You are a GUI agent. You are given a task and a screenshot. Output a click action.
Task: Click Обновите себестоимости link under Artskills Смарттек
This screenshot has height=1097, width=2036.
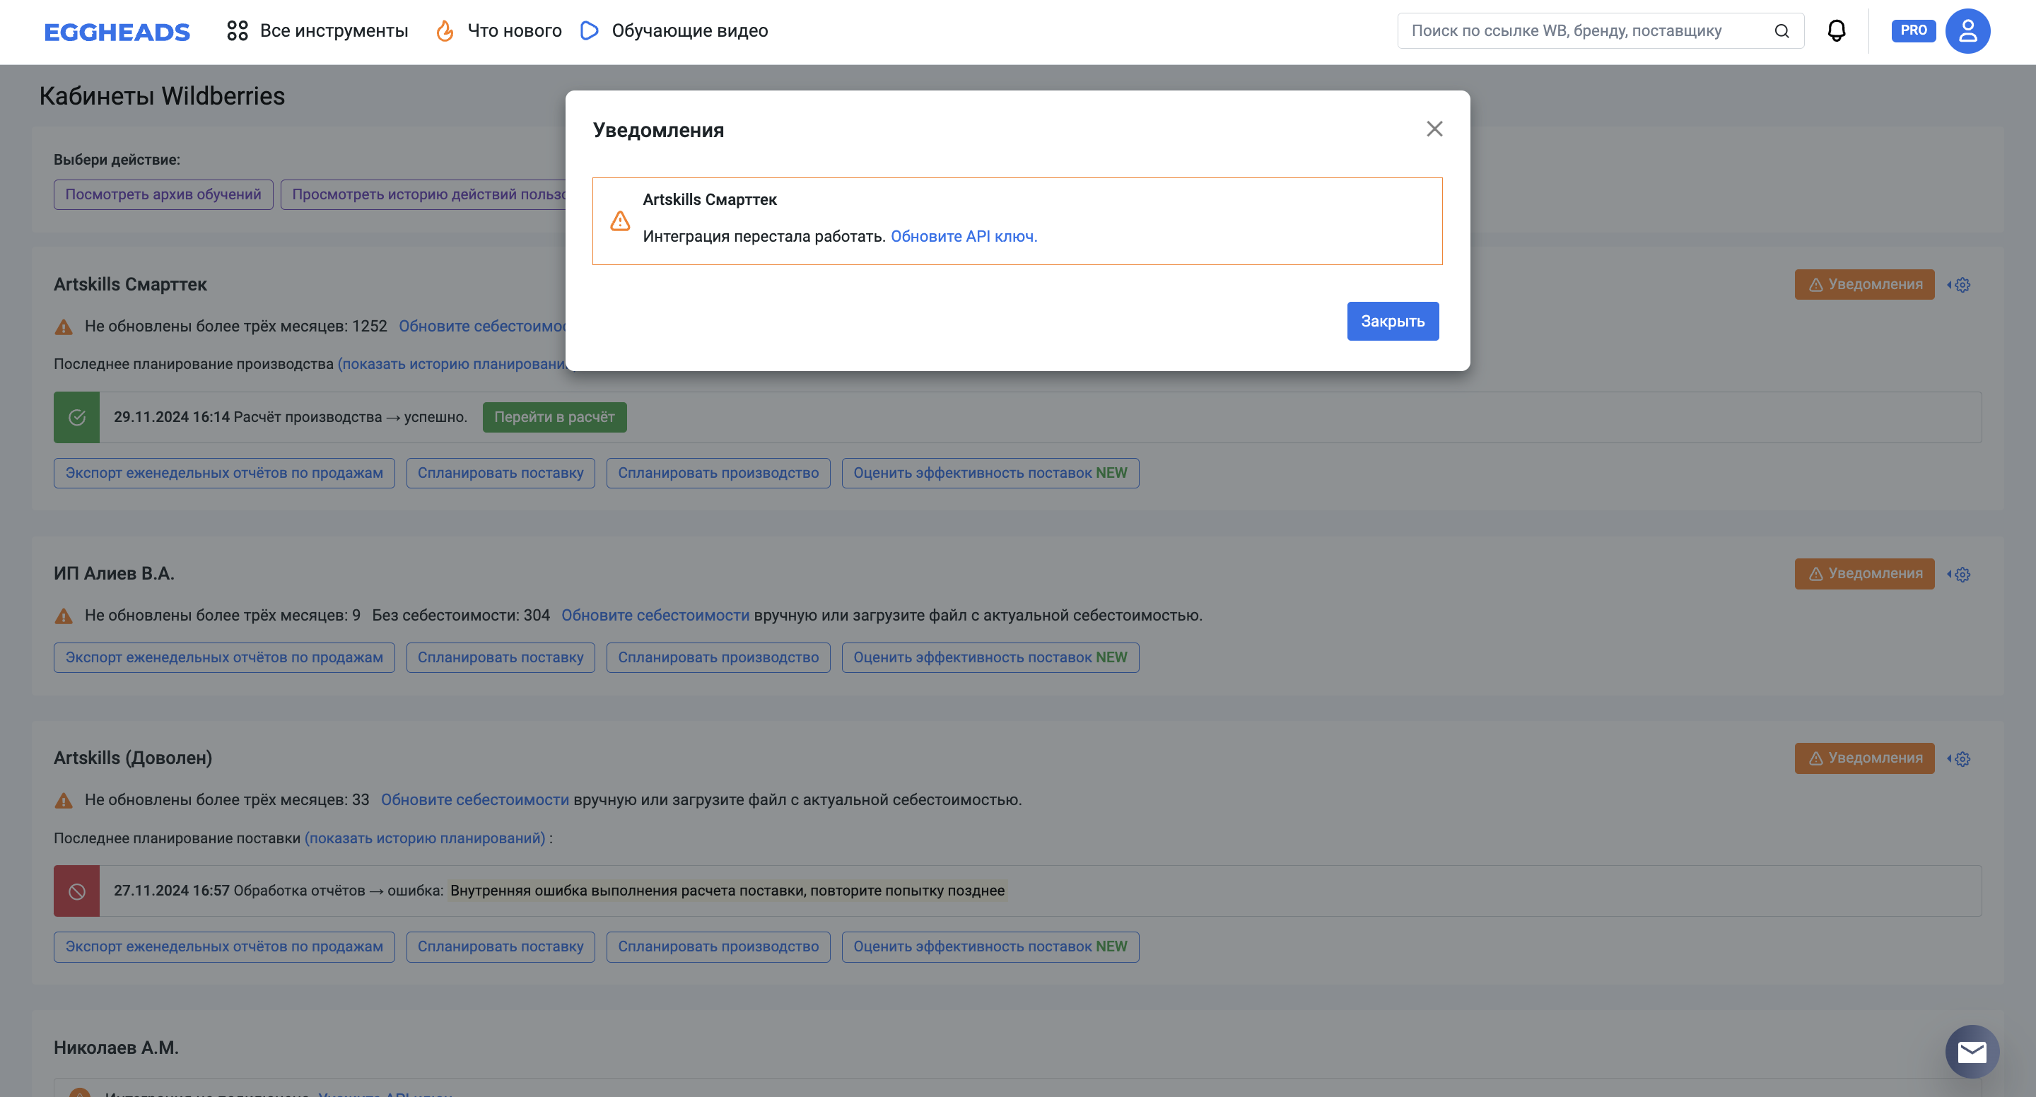click(482, 327)
